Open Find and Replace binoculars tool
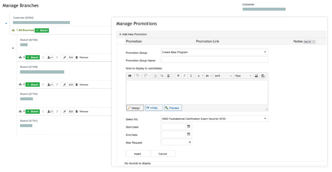This screenshot has height=172, width=332. pyautogui.click(x=130, y=76)
